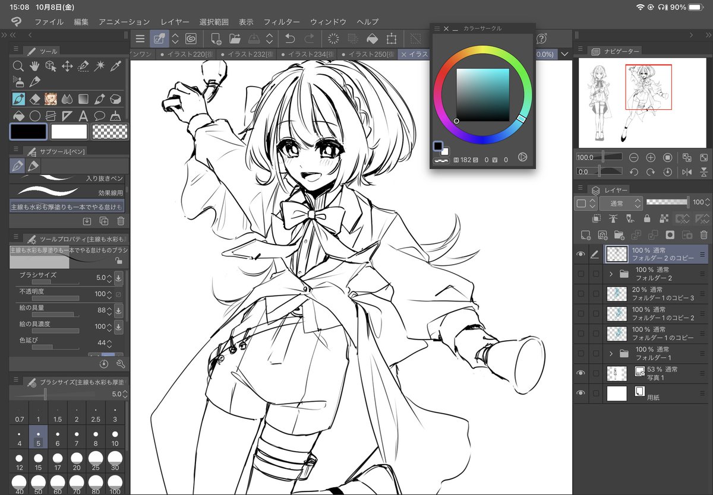The height and width of the screenshot is (495, 713).
Task: Click Scale/Rotate transform icon in command bar
Action: coord(392,39)
